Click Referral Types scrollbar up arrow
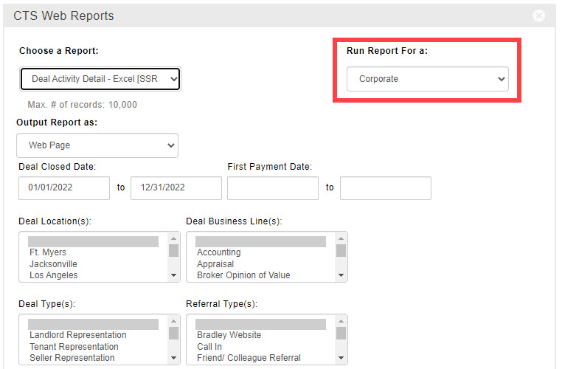This screenshot has height=369, width=562. pyautogui.click(x=341, y=320)
